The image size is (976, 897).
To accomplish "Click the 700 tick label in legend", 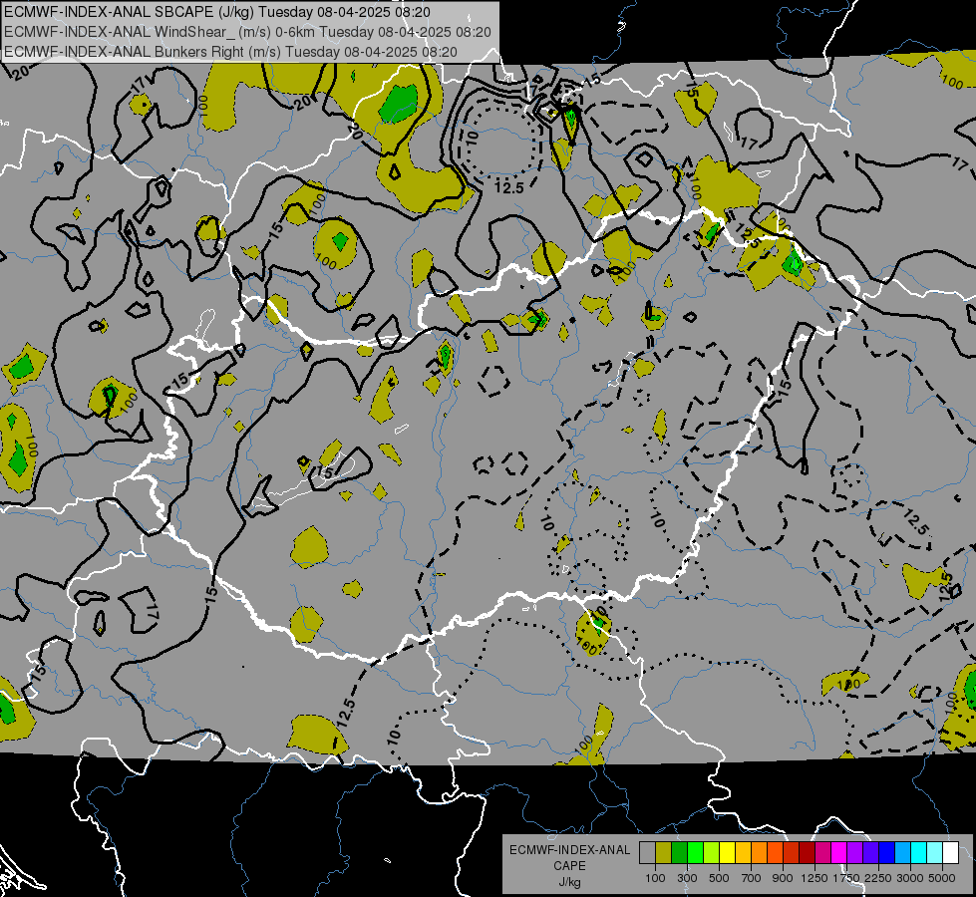I will 751,878.
